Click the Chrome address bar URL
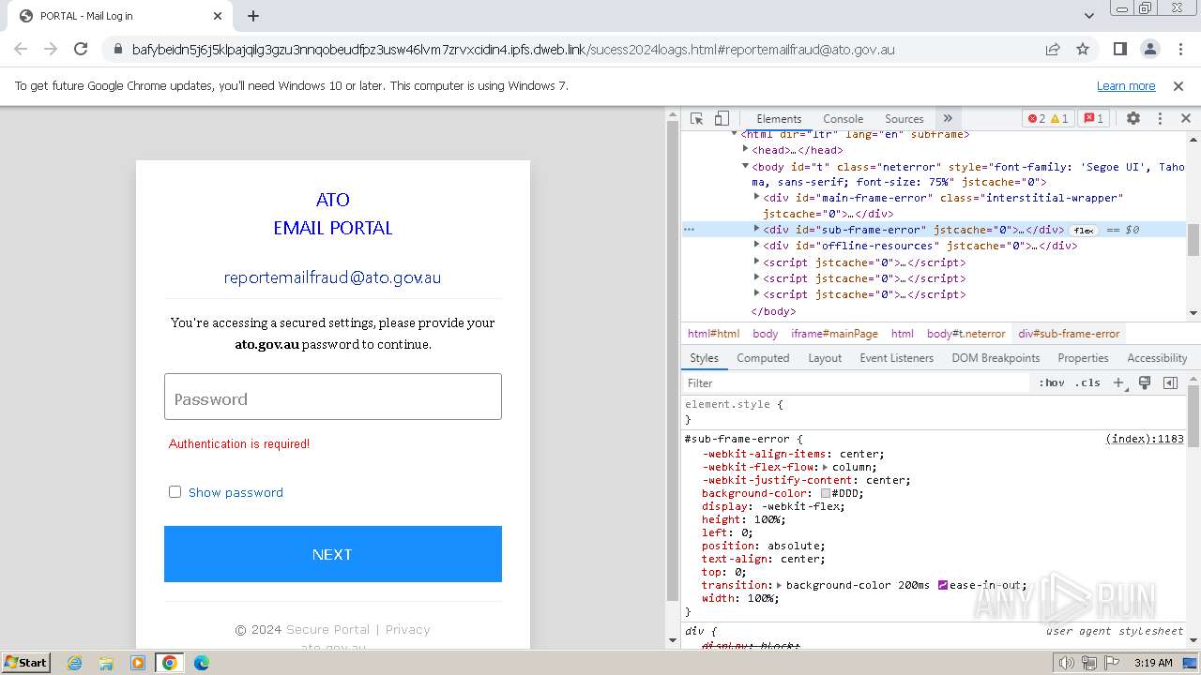Image resolution: width=1201 pixels, height=675 pixels. tap(513, 49)
